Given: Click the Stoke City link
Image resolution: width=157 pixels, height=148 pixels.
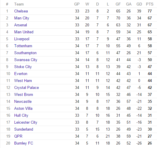Looking at the screenshot, I should click(23, 67).
